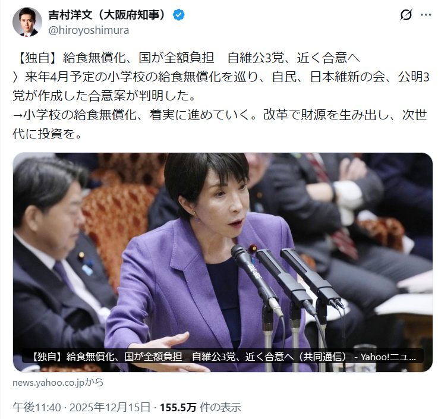
Task: Click the 来年4月予定の小学校 quoted sentence
Action: tap(220, 86)
